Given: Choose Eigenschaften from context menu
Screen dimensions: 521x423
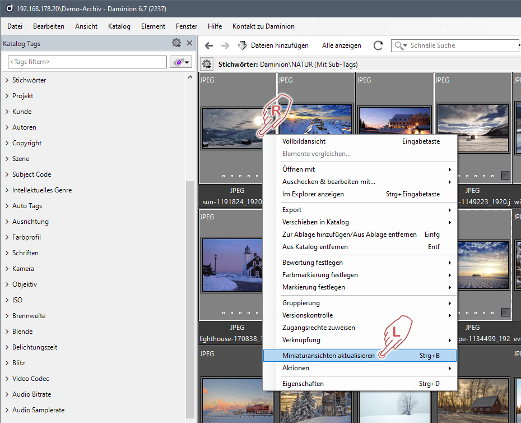Looking at the screenshot, I should (360, 384).
